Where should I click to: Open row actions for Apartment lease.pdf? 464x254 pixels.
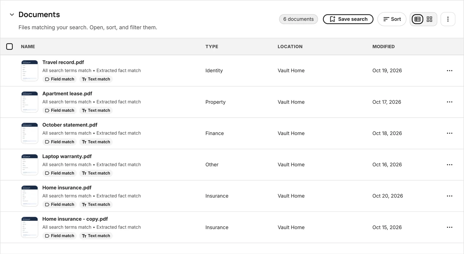pyautogui.click(x=450, y=102)
